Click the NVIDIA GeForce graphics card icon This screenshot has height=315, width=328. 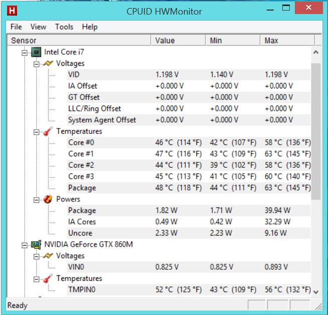tap(36, 245)
